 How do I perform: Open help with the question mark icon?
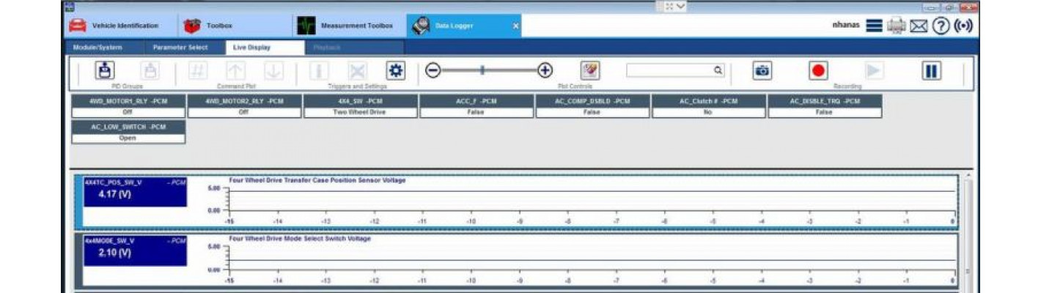click(941, 26)
